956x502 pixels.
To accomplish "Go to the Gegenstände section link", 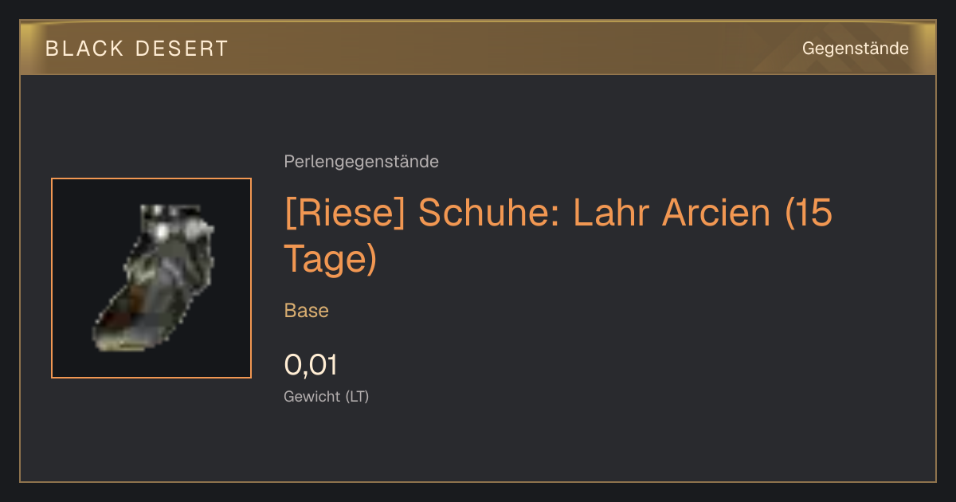I will tap(855, 49).
